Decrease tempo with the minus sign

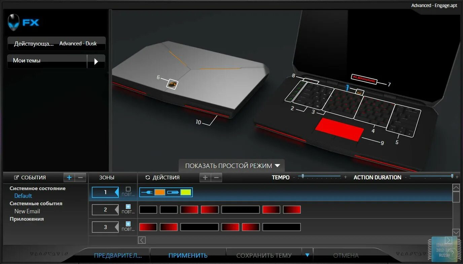(294, 177)
